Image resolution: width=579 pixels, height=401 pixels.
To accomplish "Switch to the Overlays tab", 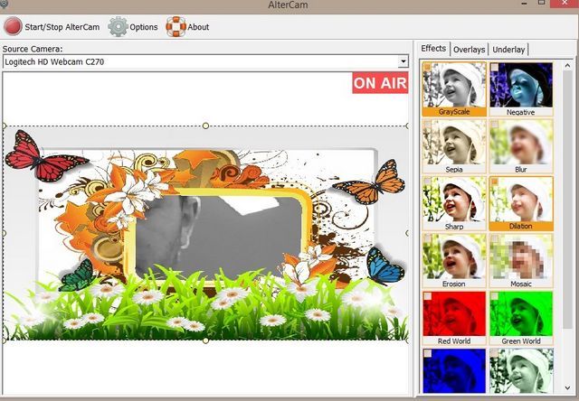I will (x=469, y=50).
